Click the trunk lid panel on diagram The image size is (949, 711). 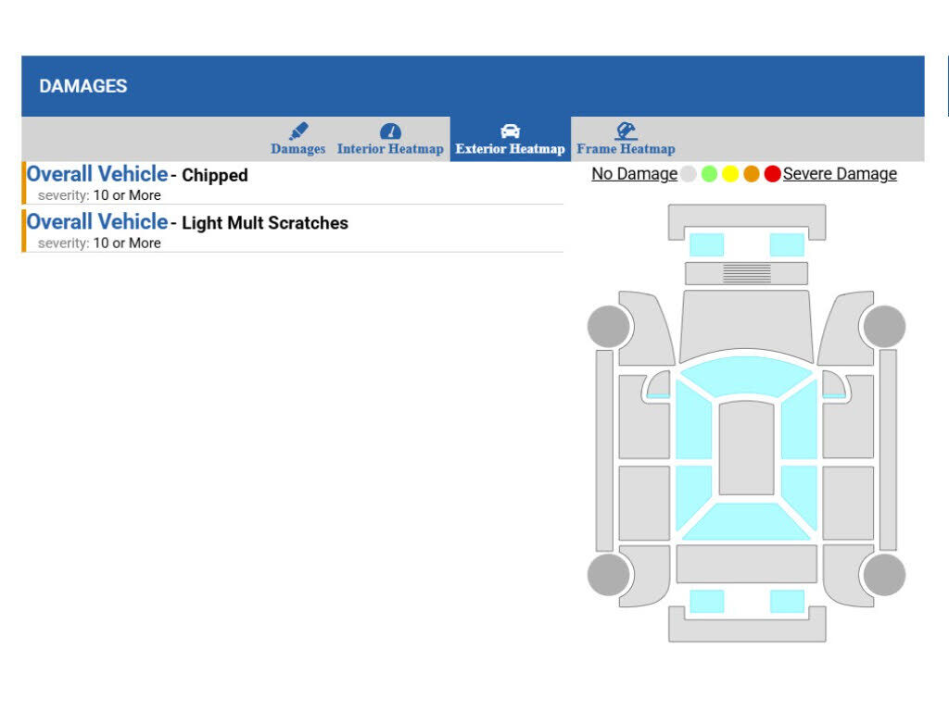746,564
